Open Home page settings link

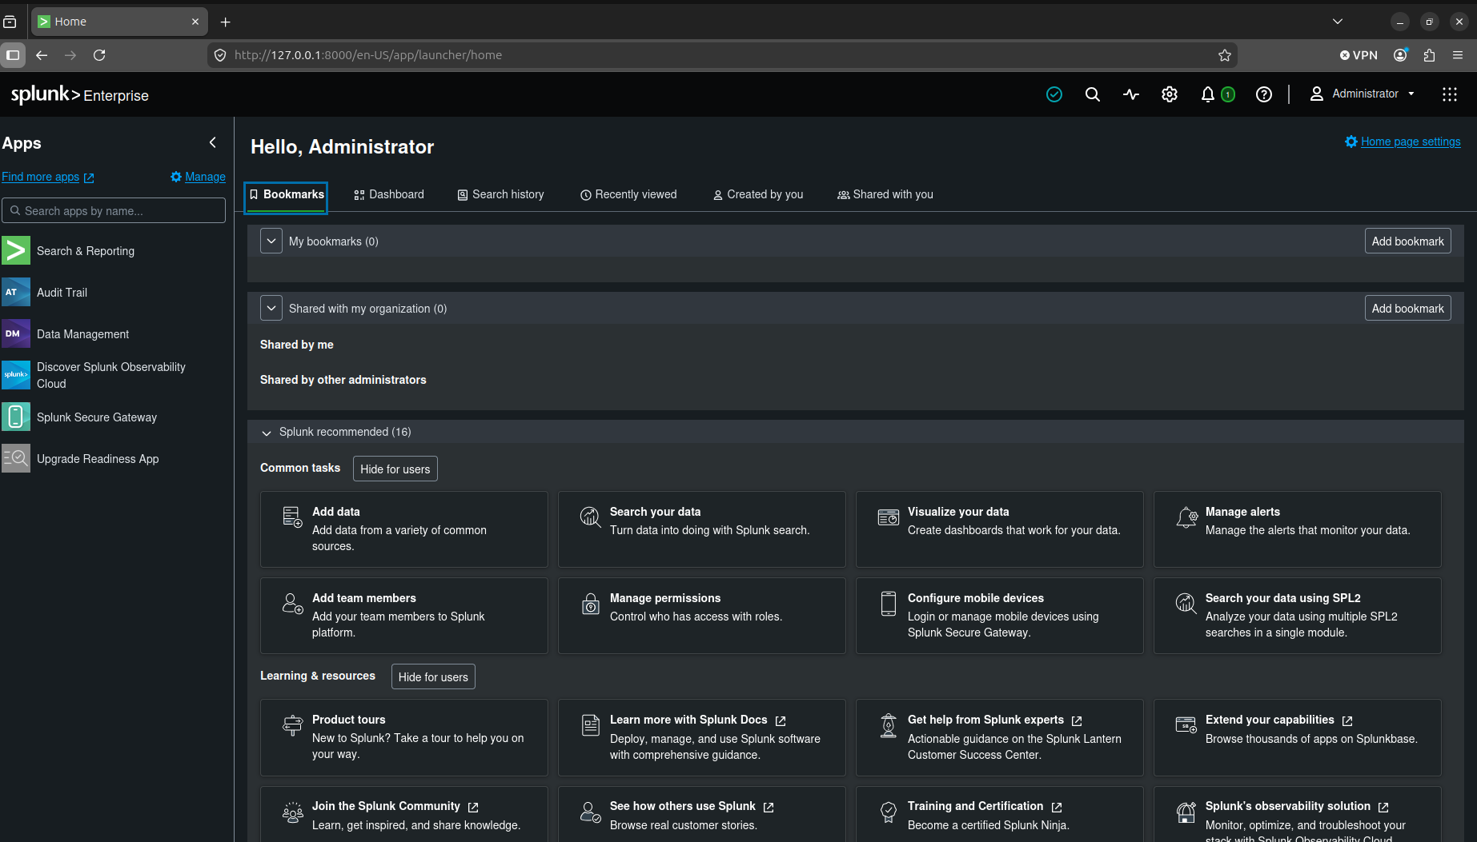pos(1403,142)
